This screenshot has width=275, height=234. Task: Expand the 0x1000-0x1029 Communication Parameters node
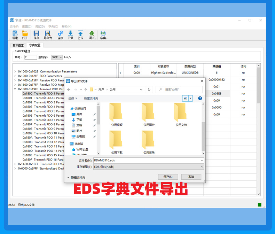click(15, 72)
